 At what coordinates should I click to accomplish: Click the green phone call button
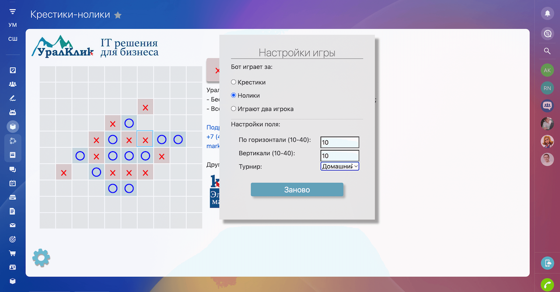pos(547,285)
